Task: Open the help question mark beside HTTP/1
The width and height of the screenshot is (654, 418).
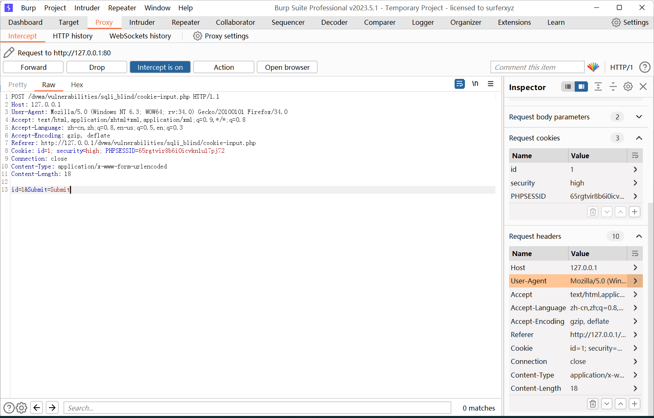Action: tap(645, 67)
